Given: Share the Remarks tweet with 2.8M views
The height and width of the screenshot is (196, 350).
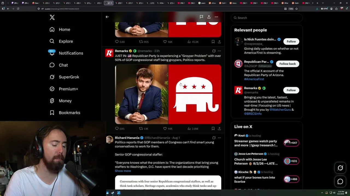Looking at the screenshot, I should (219, 128).
